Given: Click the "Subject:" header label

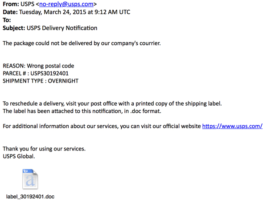Looking at the screenshot, I should coord(14,28).
